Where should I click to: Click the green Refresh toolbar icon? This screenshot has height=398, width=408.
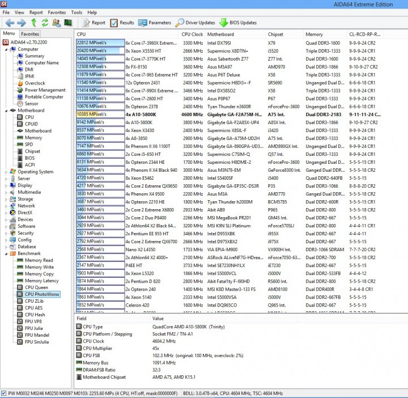click(x=45, y=23)
